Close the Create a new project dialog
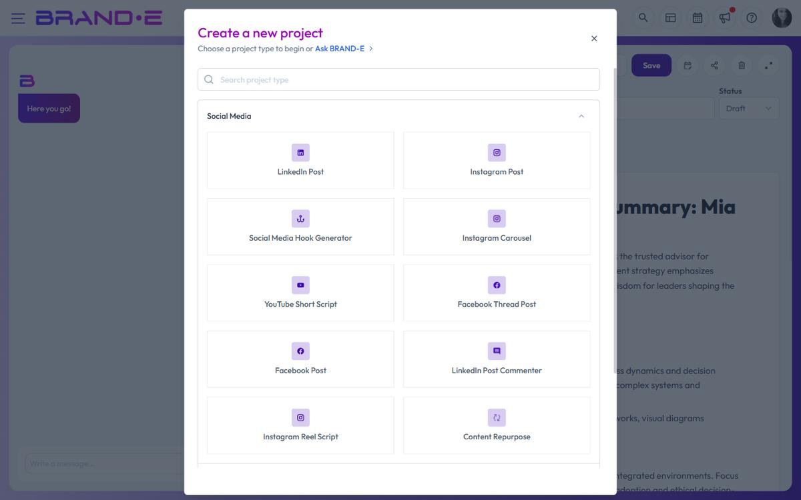 [594, 39]
